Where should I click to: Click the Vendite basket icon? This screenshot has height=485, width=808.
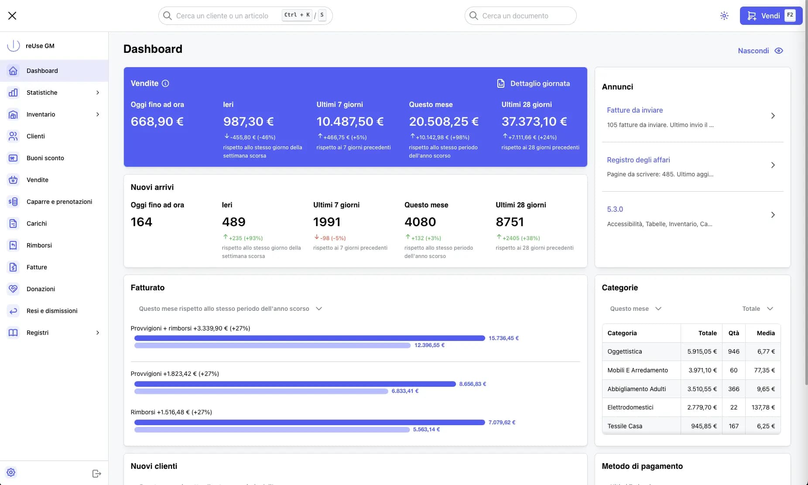(13, 180)
